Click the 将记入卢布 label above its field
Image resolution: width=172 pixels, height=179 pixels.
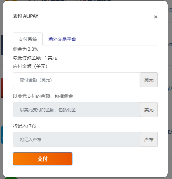[24, 126]
